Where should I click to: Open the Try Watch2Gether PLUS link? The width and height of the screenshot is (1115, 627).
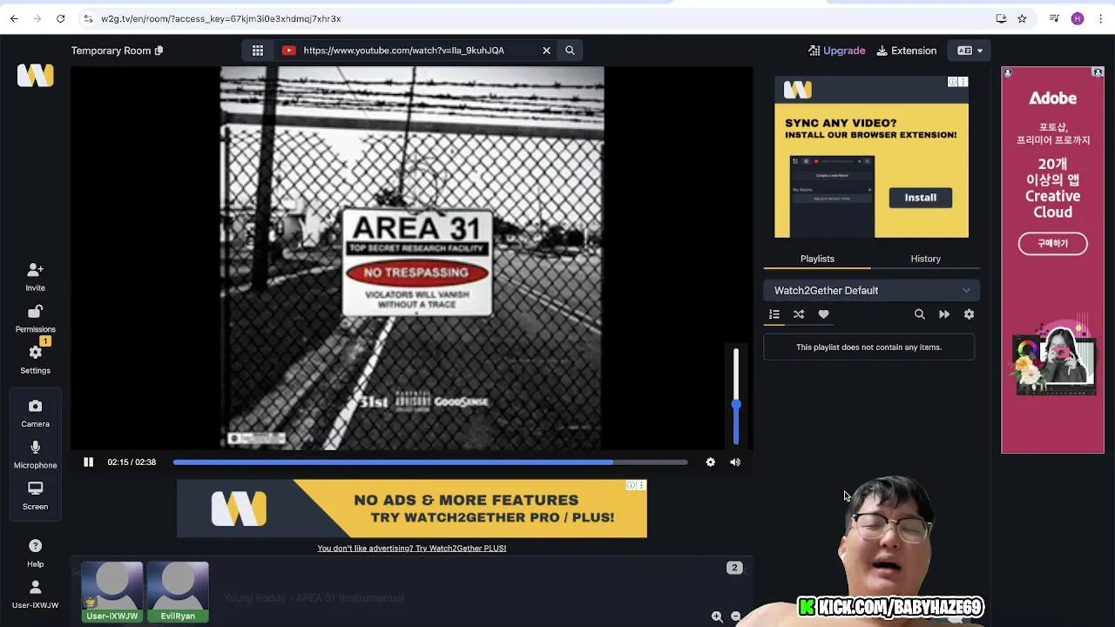click(x=411, y=549)
